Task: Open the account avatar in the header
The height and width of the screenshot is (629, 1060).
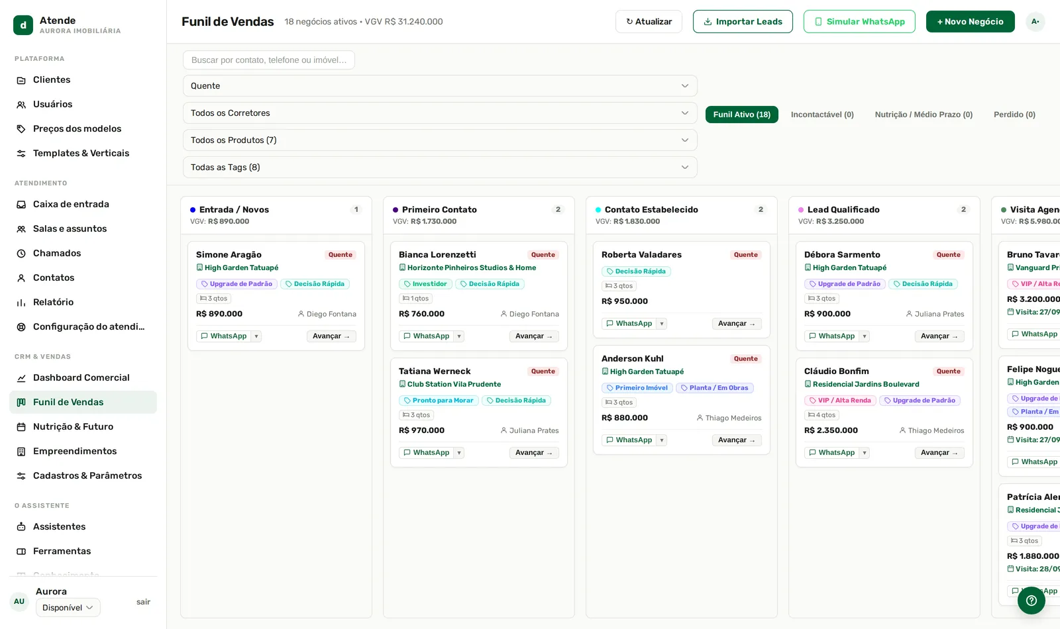Action: 1035,22
